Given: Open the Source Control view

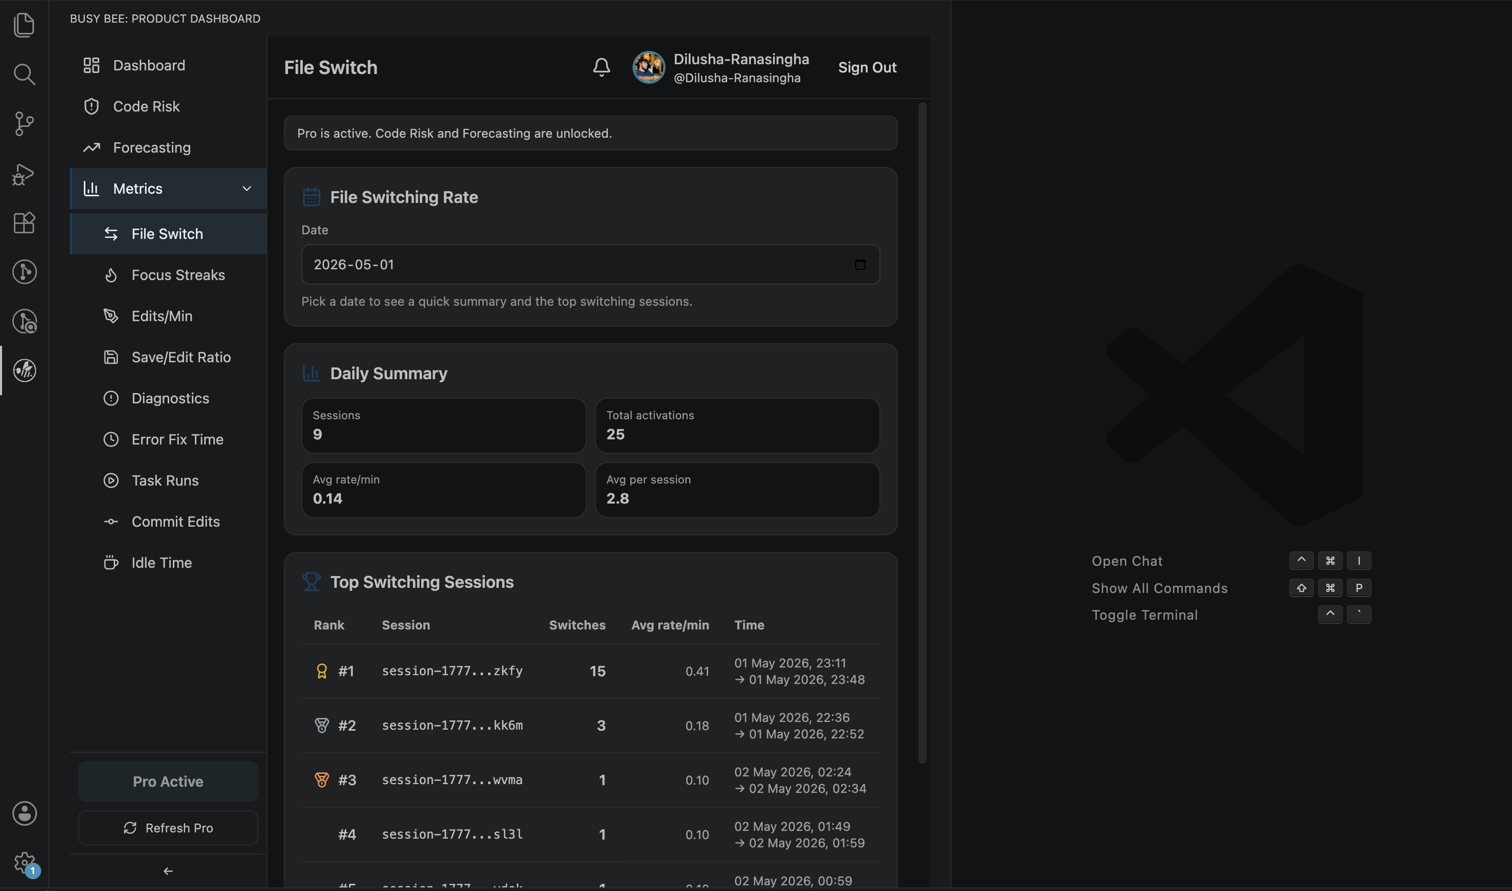Looking at the screenshot, I should [x=24, y=124].
